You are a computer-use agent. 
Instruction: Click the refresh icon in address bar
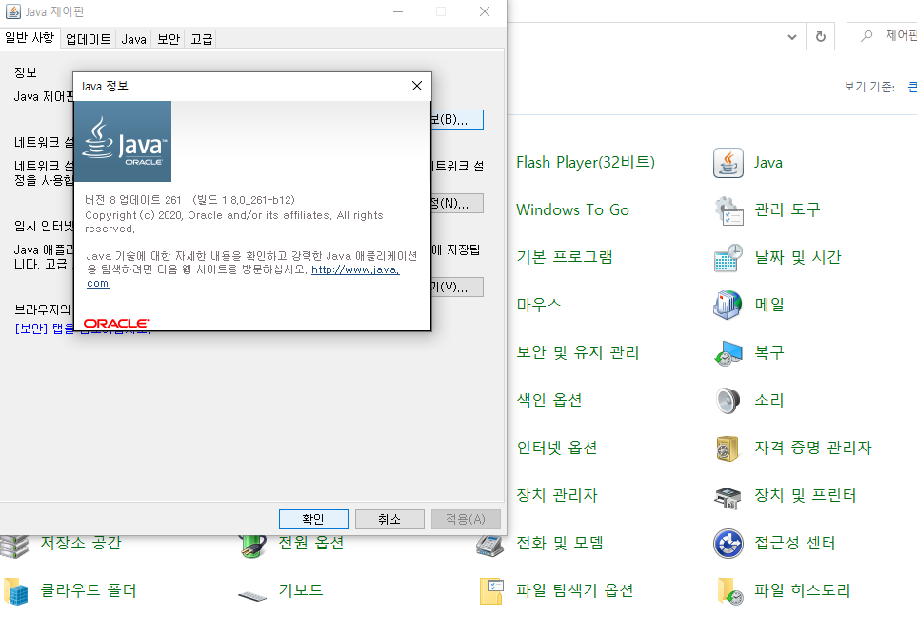point(821,37)
